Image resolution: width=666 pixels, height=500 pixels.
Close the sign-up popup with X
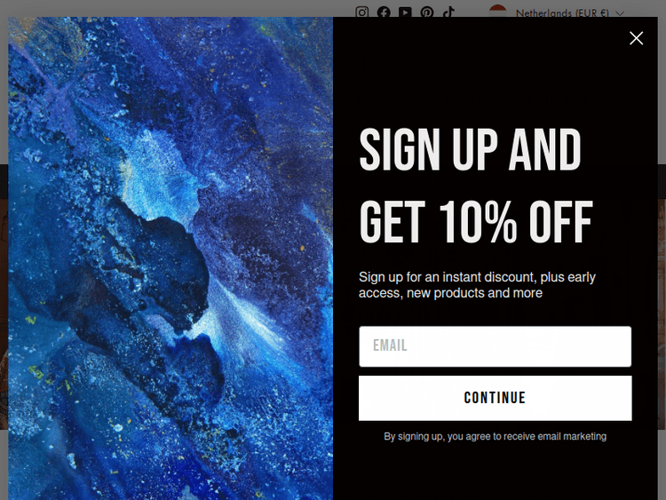pyautogui.click(x=636, y=38)
